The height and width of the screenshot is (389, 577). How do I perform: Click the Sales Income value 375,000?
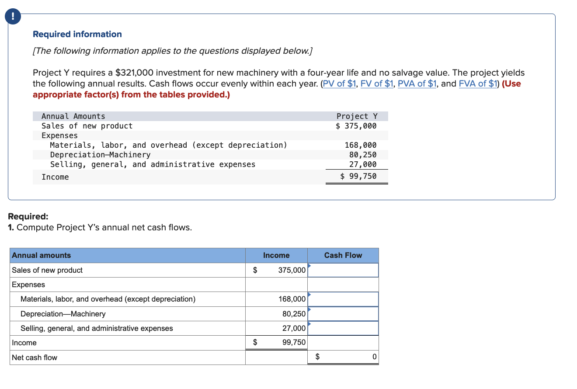point(292,270)
